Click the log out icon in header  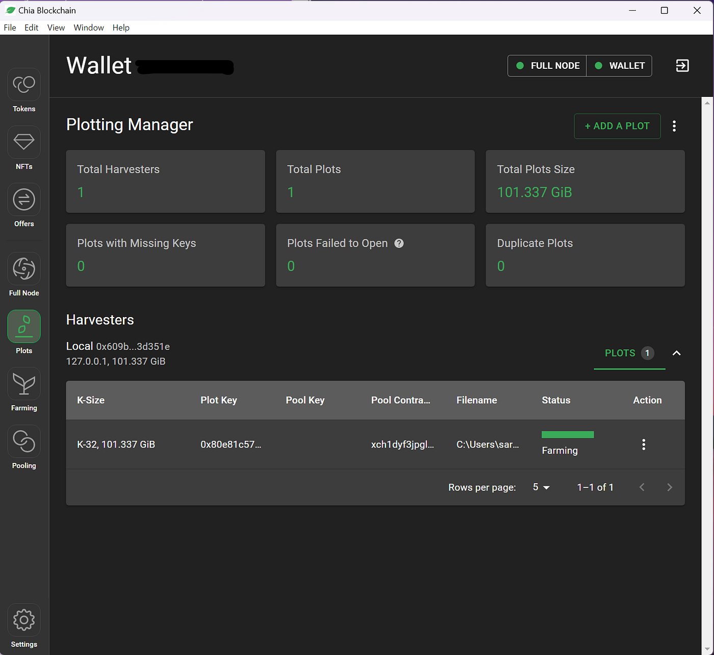click(682, 66)
